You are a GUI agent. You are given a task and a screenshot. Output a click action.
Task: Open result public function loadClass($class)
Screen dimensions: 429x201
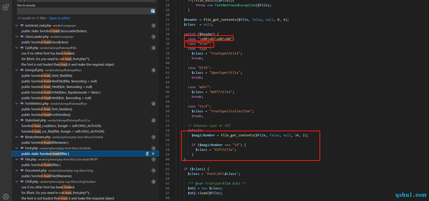tap(85, 42)
